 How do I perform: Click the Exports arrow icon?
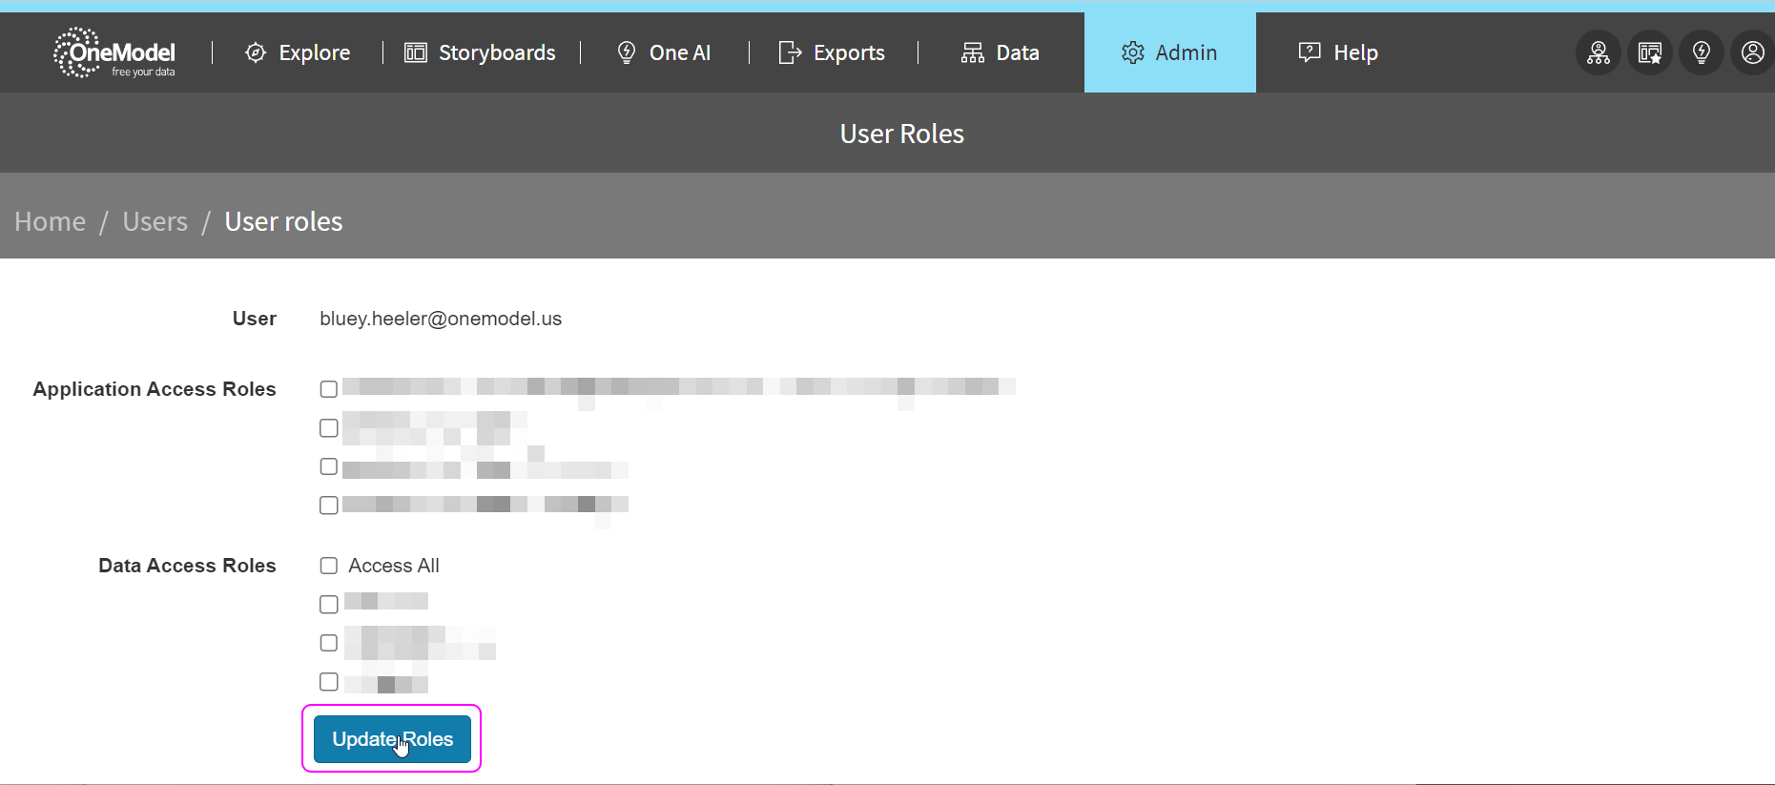click(x=790, y=52)
